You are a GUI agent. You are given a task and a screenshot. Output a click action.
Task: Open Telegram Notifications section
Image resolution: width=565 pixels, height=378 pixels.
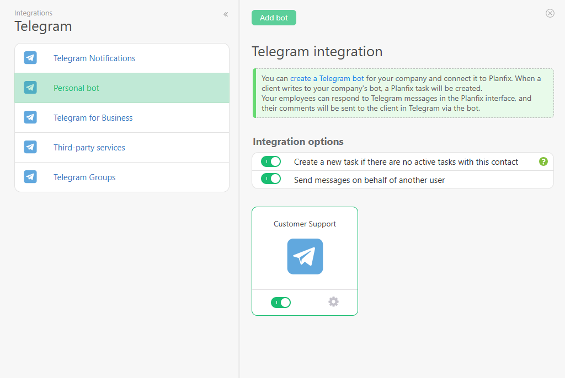[122, 58]
